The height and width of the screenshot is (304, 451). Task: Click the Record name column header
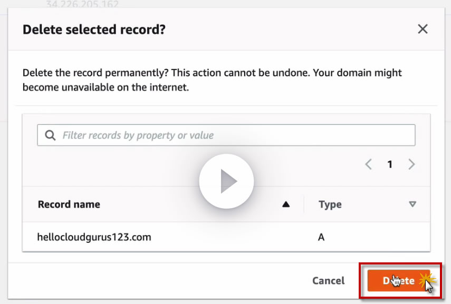[69, 204]
